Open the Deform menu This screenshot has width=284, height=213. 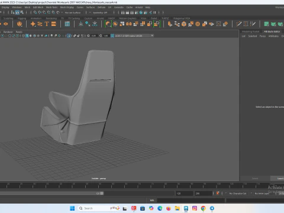101,7
